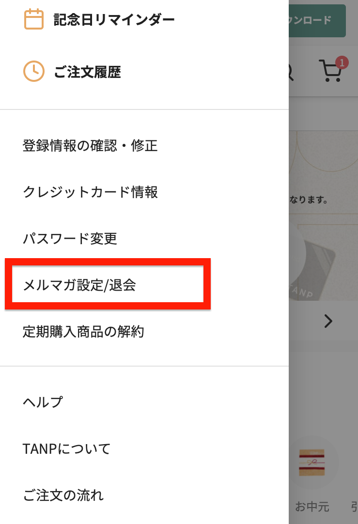Go to クレジットカード情報
Viewport: 358px width, 524px height.
click(90, 192)
